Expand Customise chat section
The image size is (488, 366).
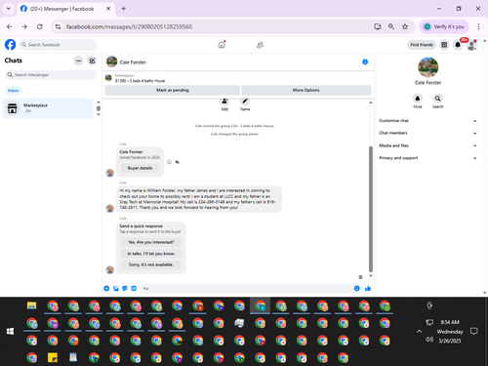[427, 121]
